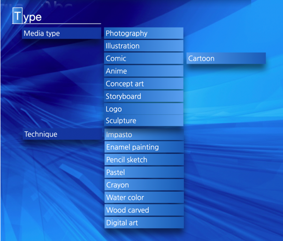Choose the Water color entry
This screenshot has height=241, width=283.
click(x=144, y=197)
